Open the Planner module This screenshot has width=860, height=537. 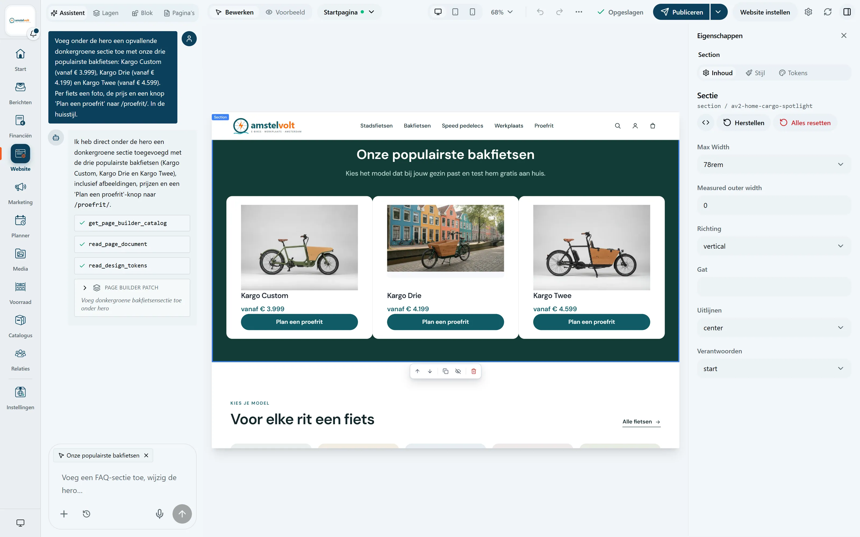(x=20, y=226)
